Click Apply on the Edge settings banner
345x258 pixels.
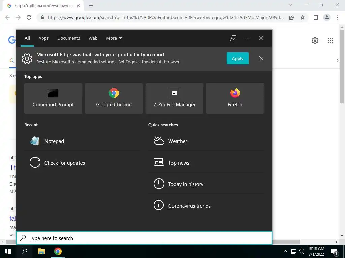tap(238, 58)
